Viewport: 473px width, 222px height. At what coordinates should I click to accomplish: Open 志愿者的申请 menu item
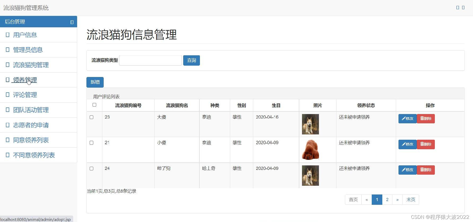point(31,125)
